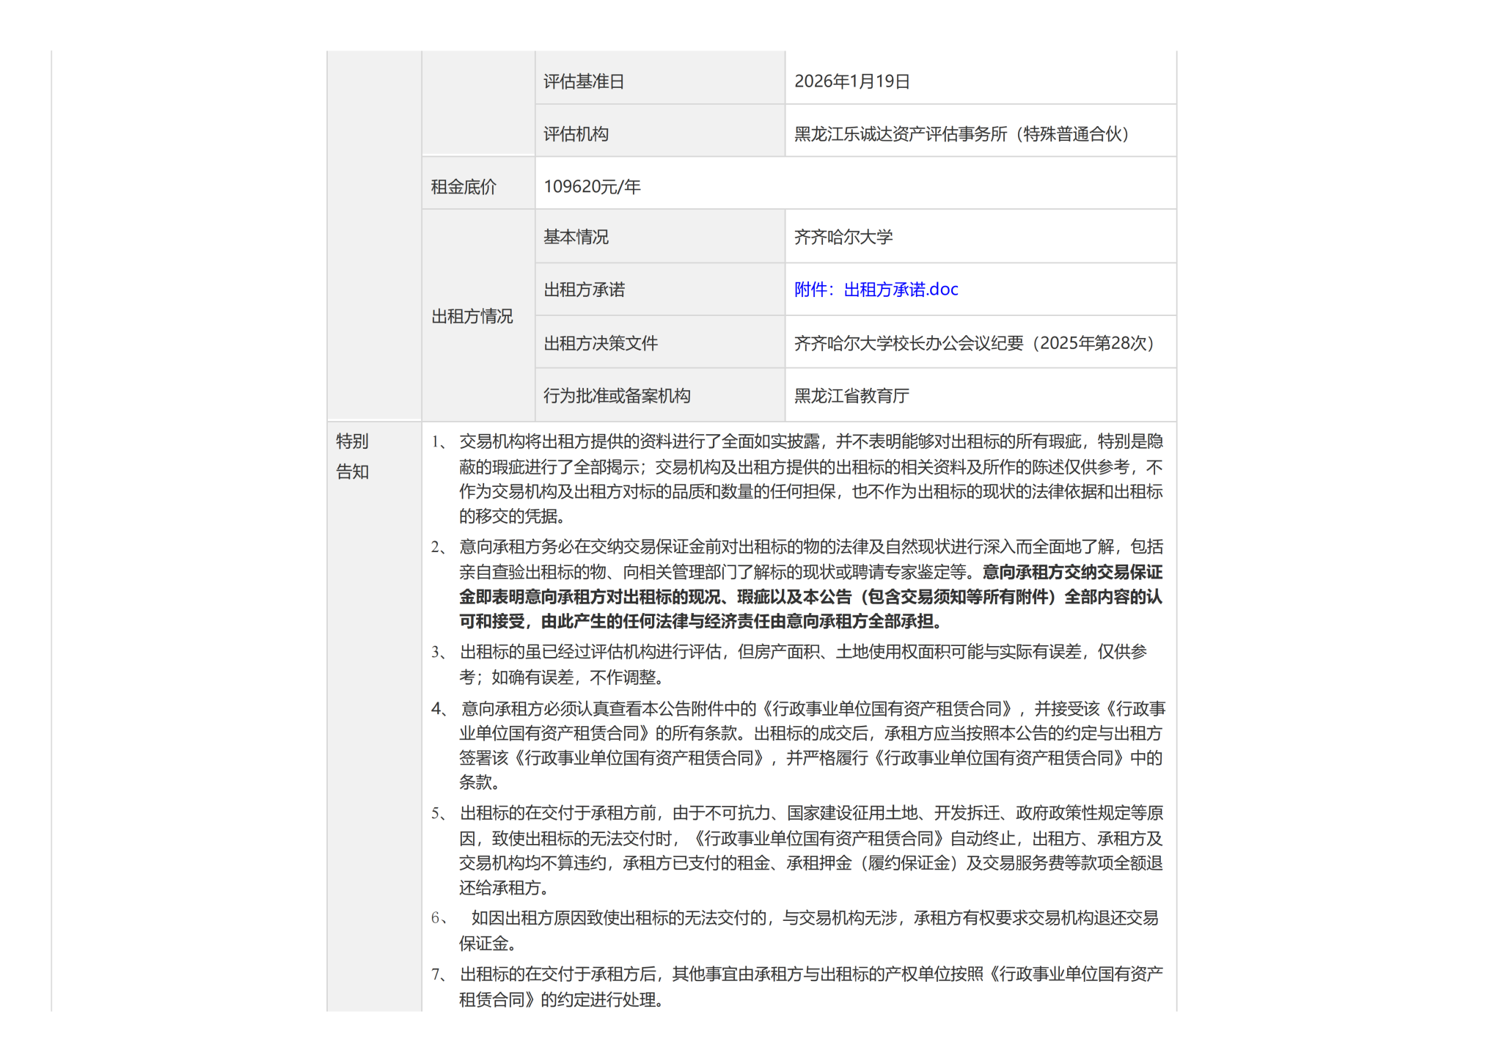Click the 特别告知 section header
This screenshot has height=1061, width=1502.
(353, 456)
